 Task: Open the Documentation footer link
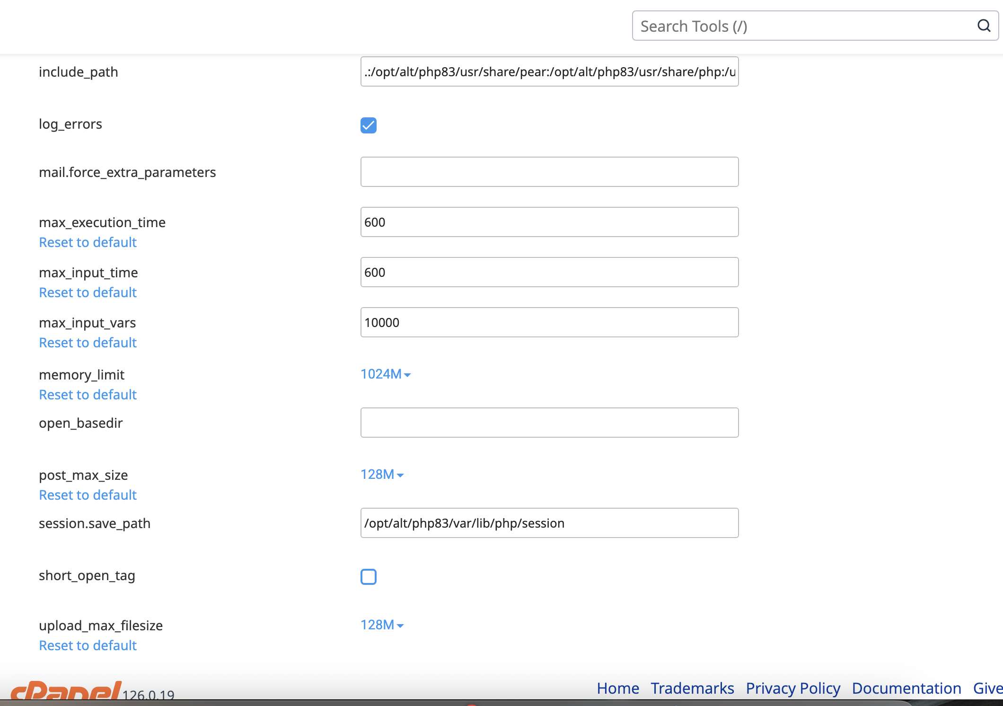(906, 688)
